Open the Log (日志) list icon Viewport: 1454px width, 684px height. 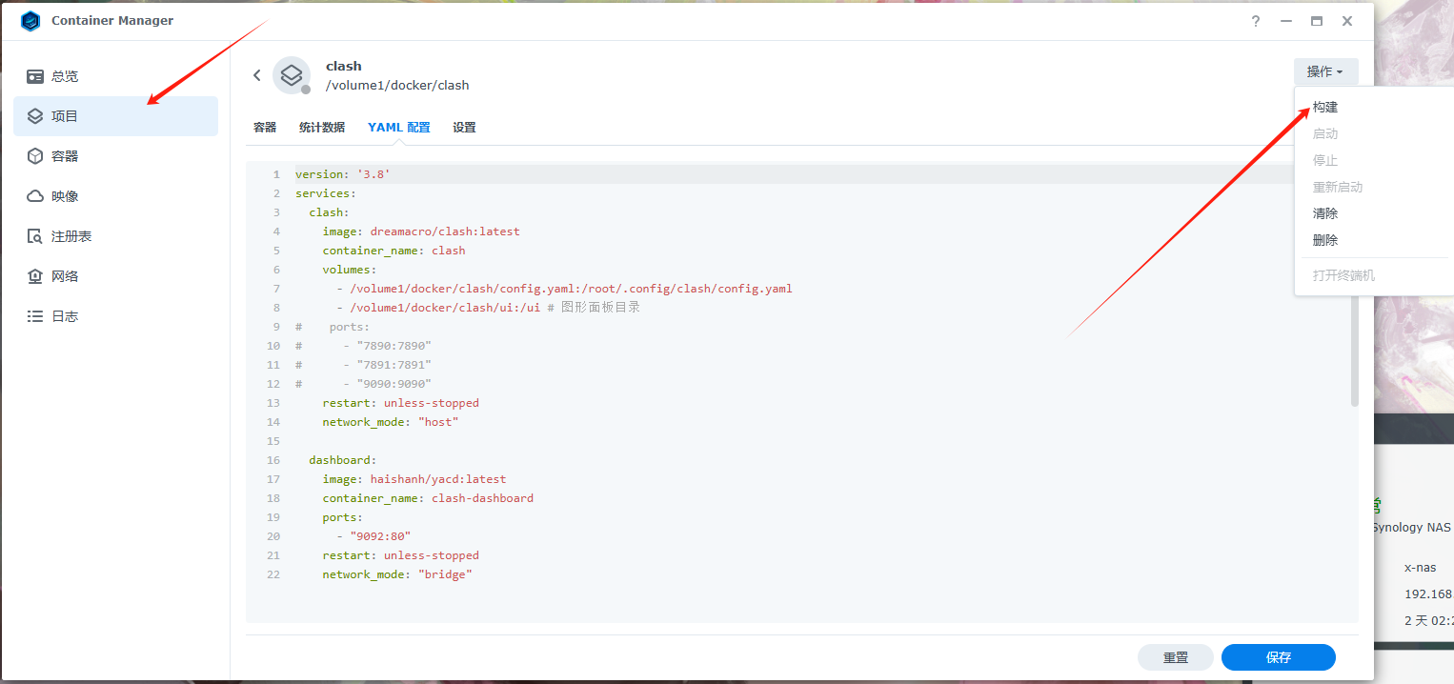pyautogui.click(x=35, y=316)
